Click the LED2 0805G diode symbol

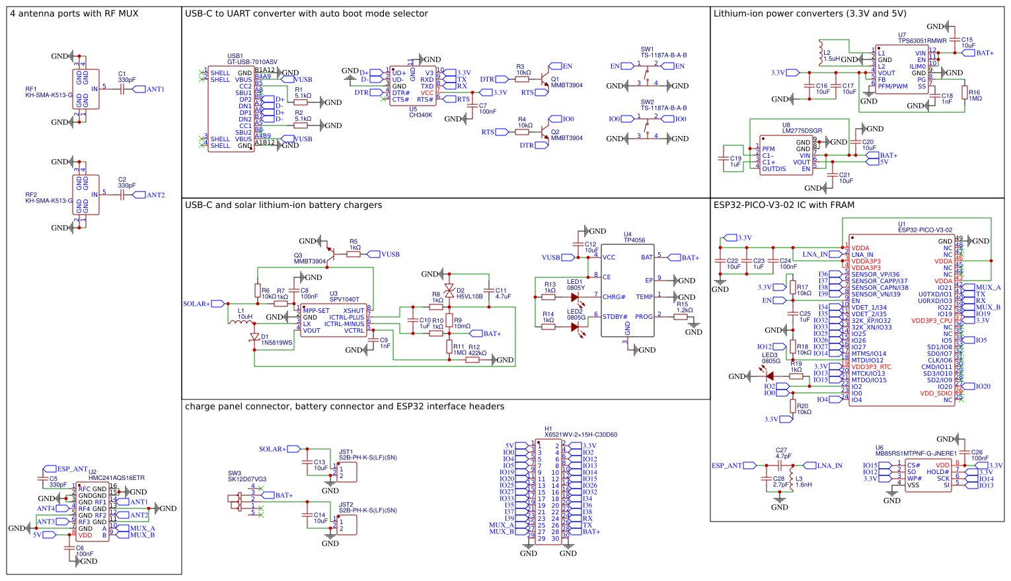(575, 327)
